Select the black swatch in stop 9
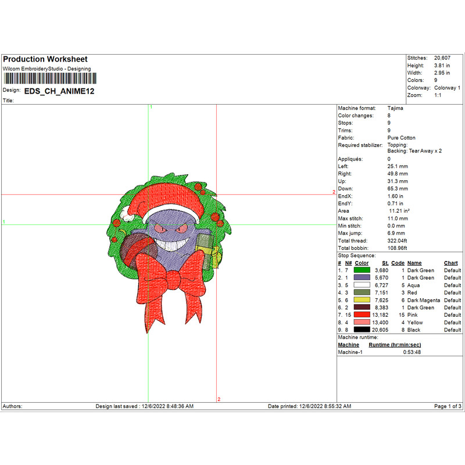 (x=362, y=330)
